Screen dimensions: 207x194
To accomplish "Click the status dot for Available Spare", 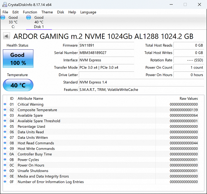I will coord(5,115).
